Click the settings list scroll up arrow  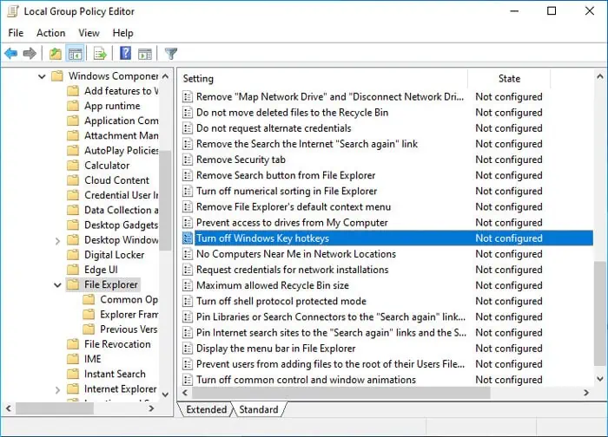point(600,76)
